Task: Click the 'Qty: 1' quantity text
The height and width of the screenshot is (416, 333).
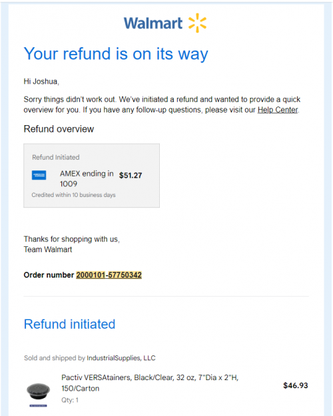Action: pyautogui.click(x=70, y=400)
